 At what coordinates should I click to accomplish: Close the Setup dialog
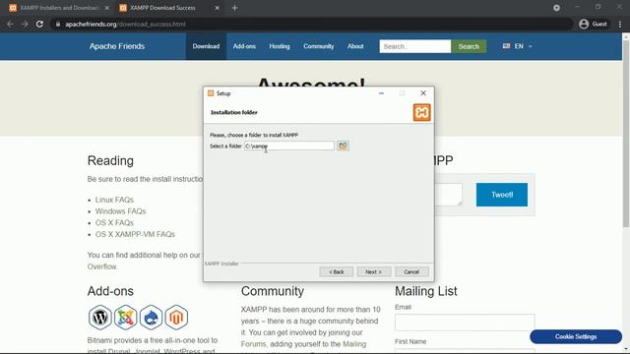[x=423, y=93]
